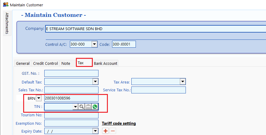Open the Expiry Date calendar dropdown
266x135 pixels.
(x=95, y=131)
